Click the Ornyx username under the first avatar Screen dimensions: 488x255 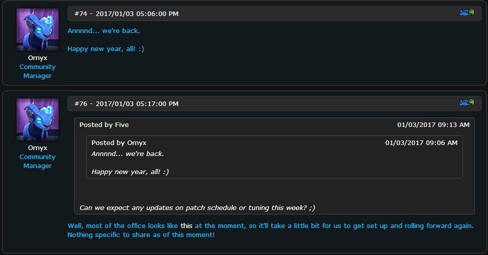(x=38, y=57)
